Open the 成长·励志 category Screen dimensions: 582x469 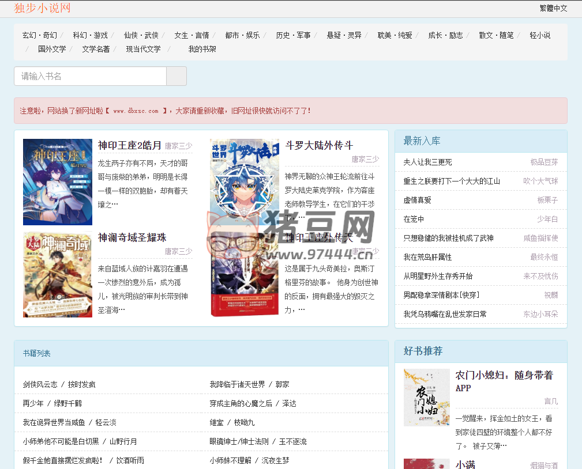(x=445, y=35)
